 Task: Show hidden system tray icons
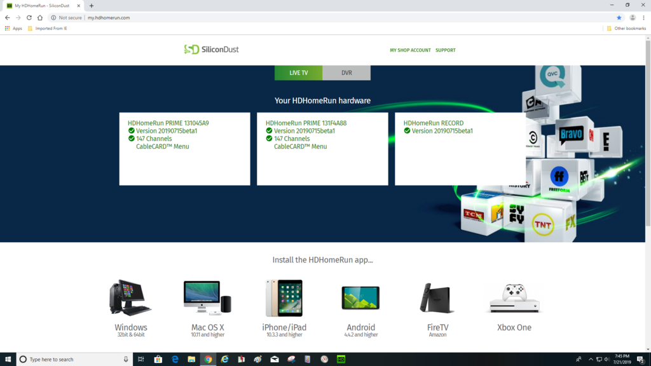(591, 360)
